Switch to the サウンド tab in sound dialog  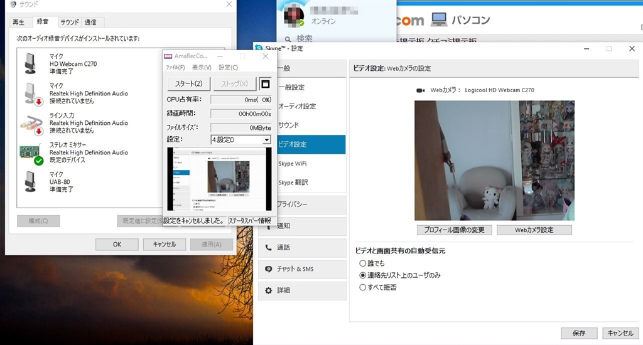(x=69, y=23)
